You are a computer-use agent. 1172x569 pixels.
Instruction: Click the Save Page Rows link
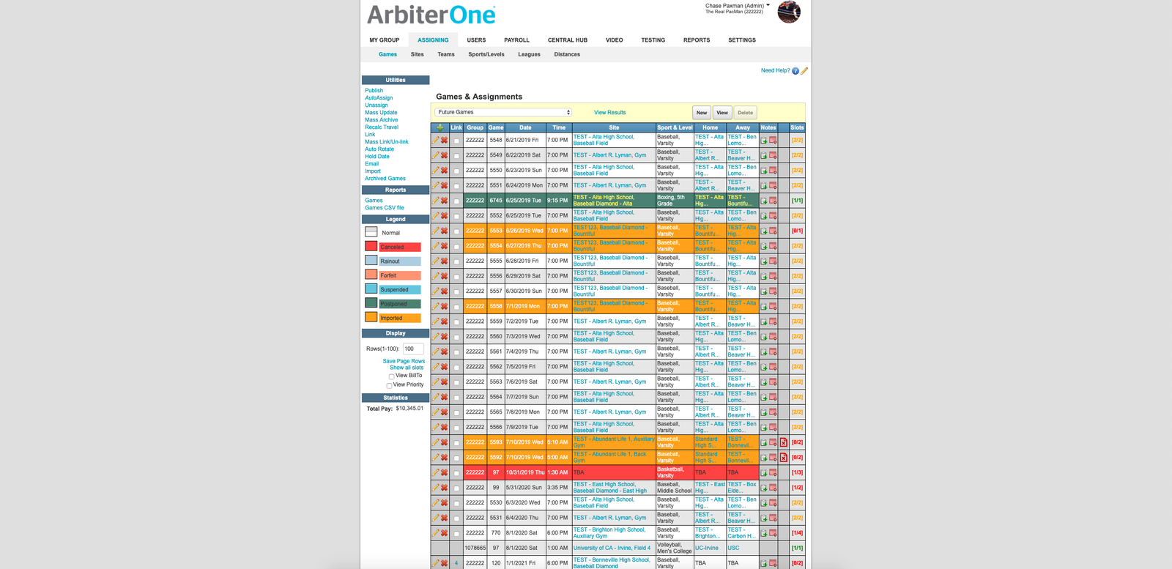pos(404,361)
